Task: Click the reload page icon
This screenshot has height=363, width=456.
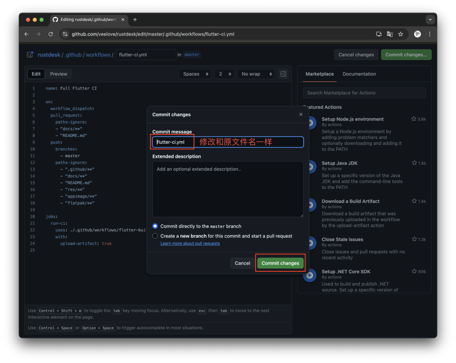Action: tap(50, 34)
